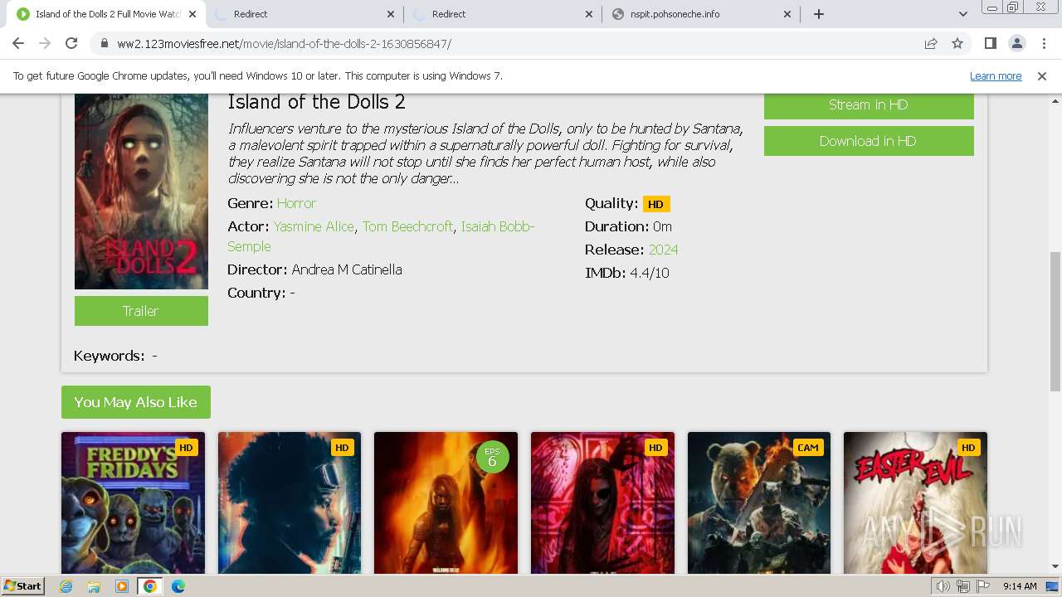
Task: Add a new tab with the plus icon
Action: point(819,14)
